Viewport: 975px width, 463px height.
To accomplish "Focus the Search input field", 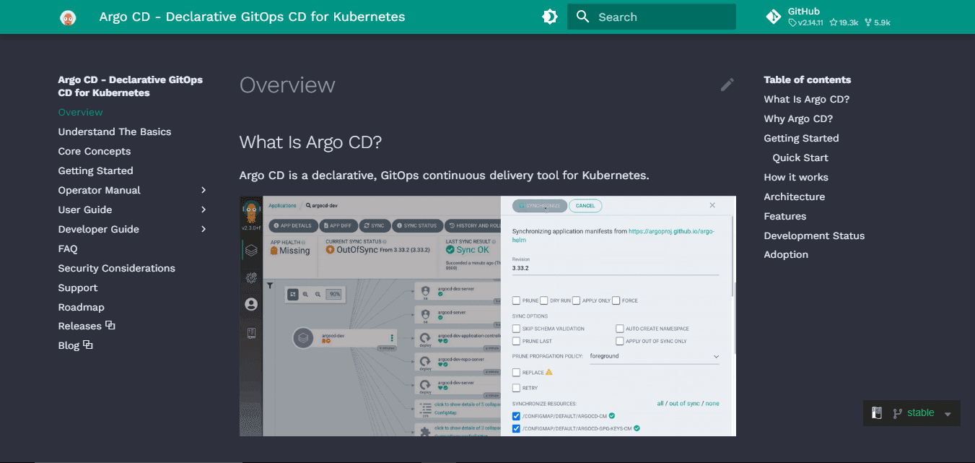I will (x=652, y=17).
